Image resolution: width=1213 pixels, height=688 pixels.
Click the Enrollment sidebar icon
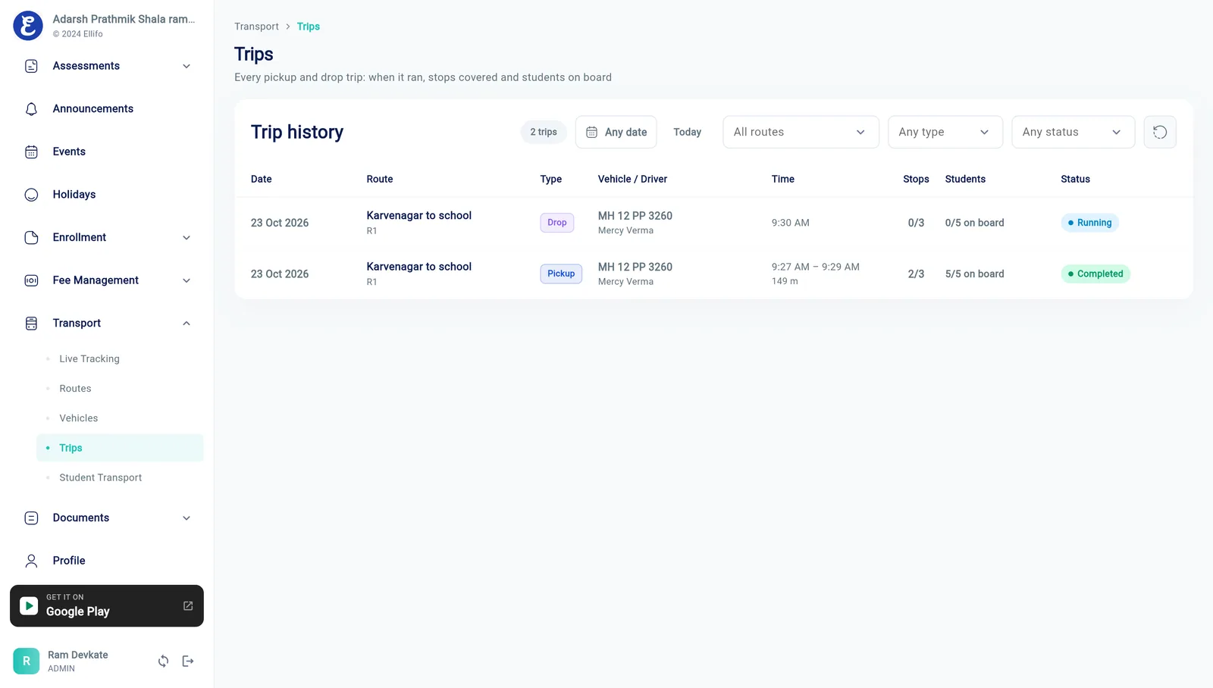coord(31,237)
